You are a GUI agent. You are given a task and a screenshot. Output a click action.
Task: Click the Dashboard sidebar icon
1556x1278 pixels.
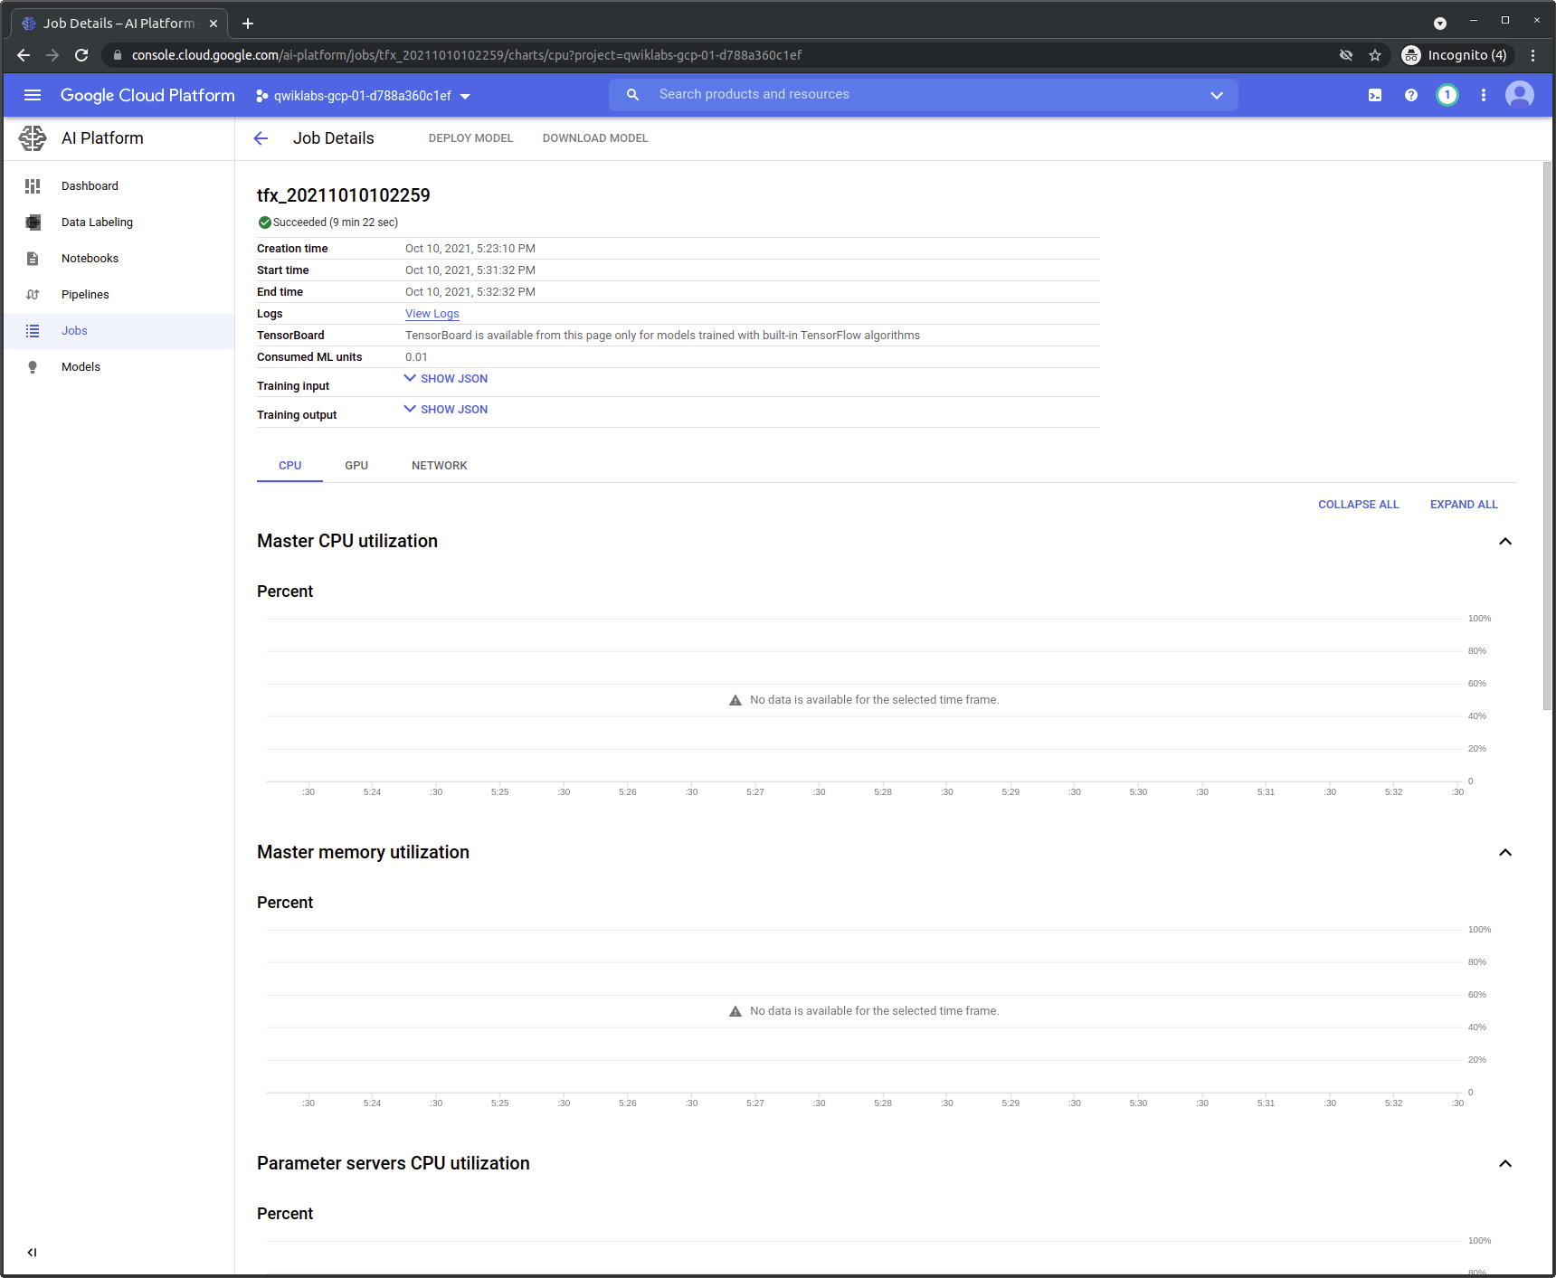(x=33, y=186)
